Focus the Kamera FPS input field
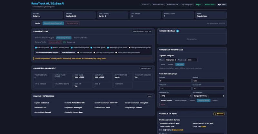The width and height of the screenshot is (258, 134). coord(208,88)
